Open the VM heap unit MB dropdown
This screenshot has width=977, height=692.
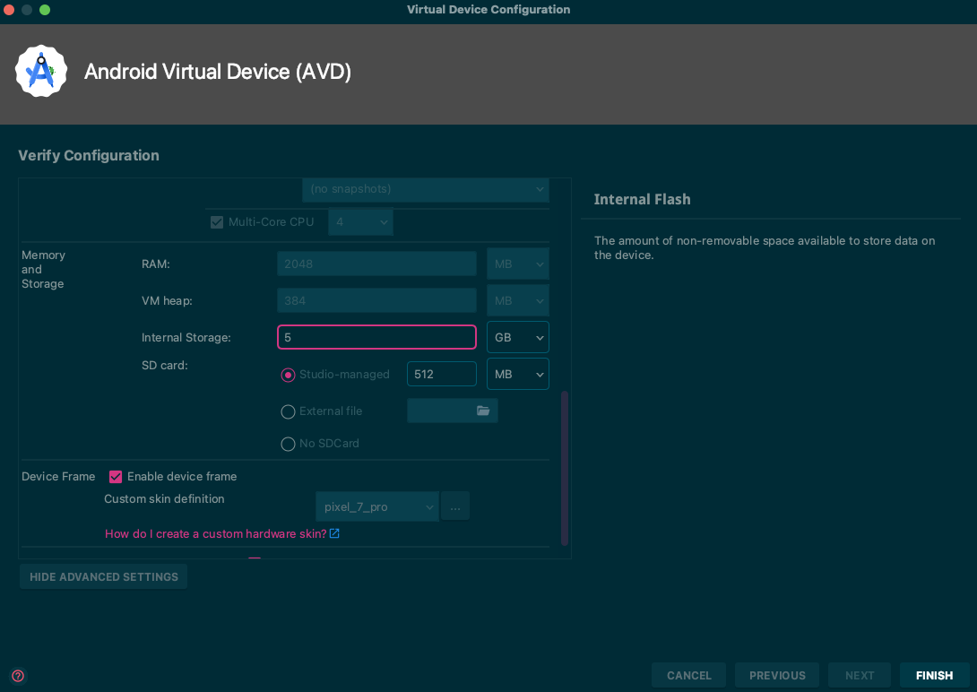click(x=518, y=301)
